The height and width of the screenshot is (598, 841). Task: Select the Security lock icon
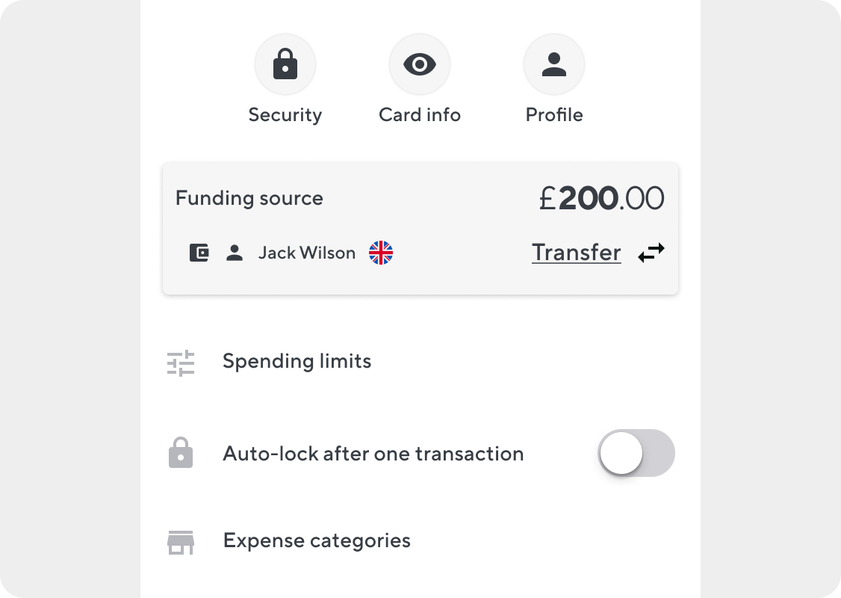coord(285,64)
